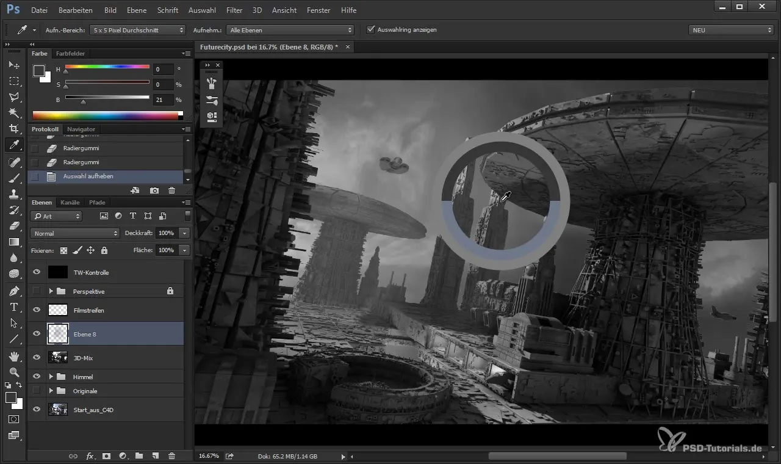The image size is (781, 464).
Task: Select the Eraser tool
Action: coord(14,226)
